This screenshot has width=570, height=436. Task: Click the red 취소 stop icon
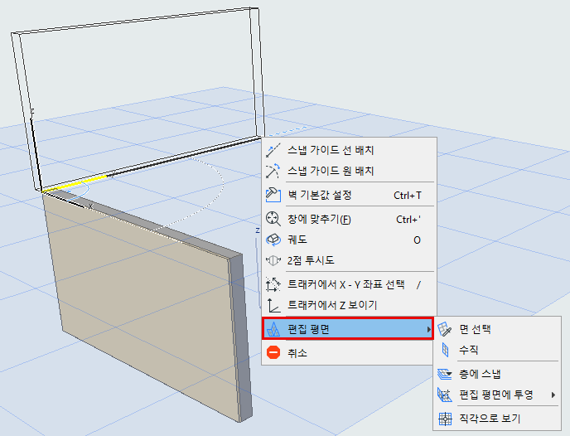273,353
